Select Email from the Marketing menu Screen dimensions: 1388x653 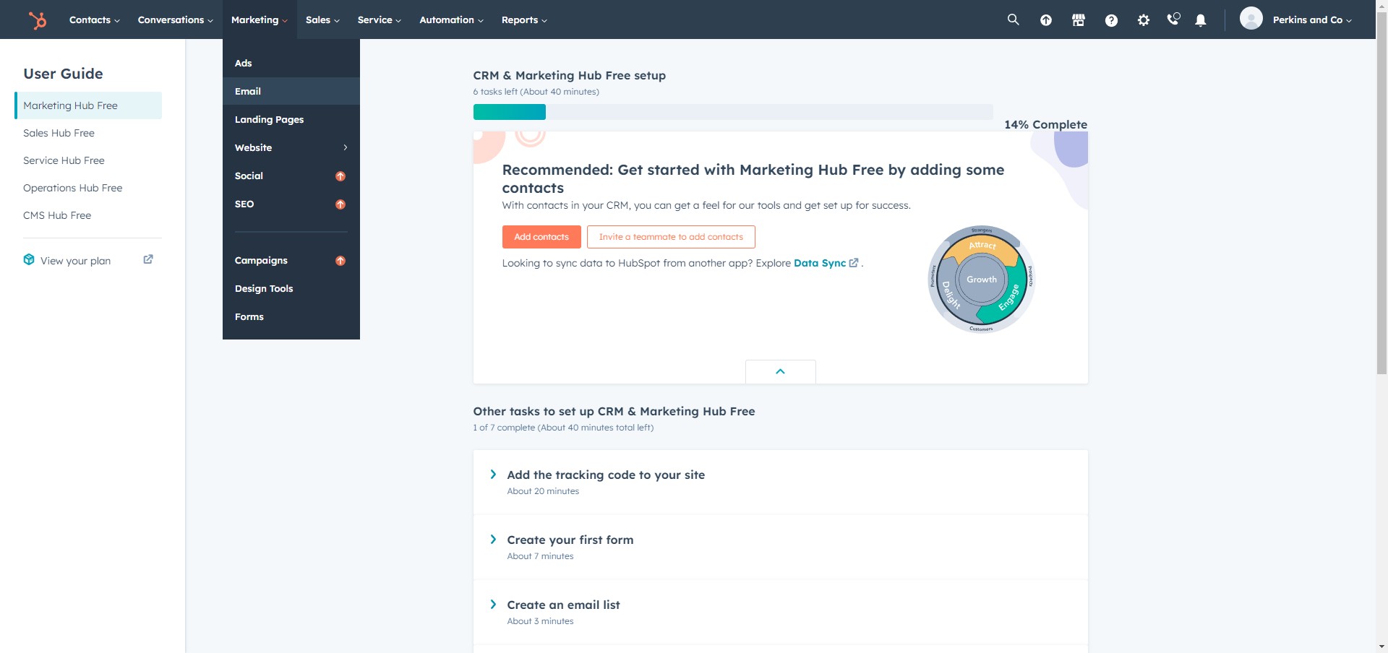(248, 91)
